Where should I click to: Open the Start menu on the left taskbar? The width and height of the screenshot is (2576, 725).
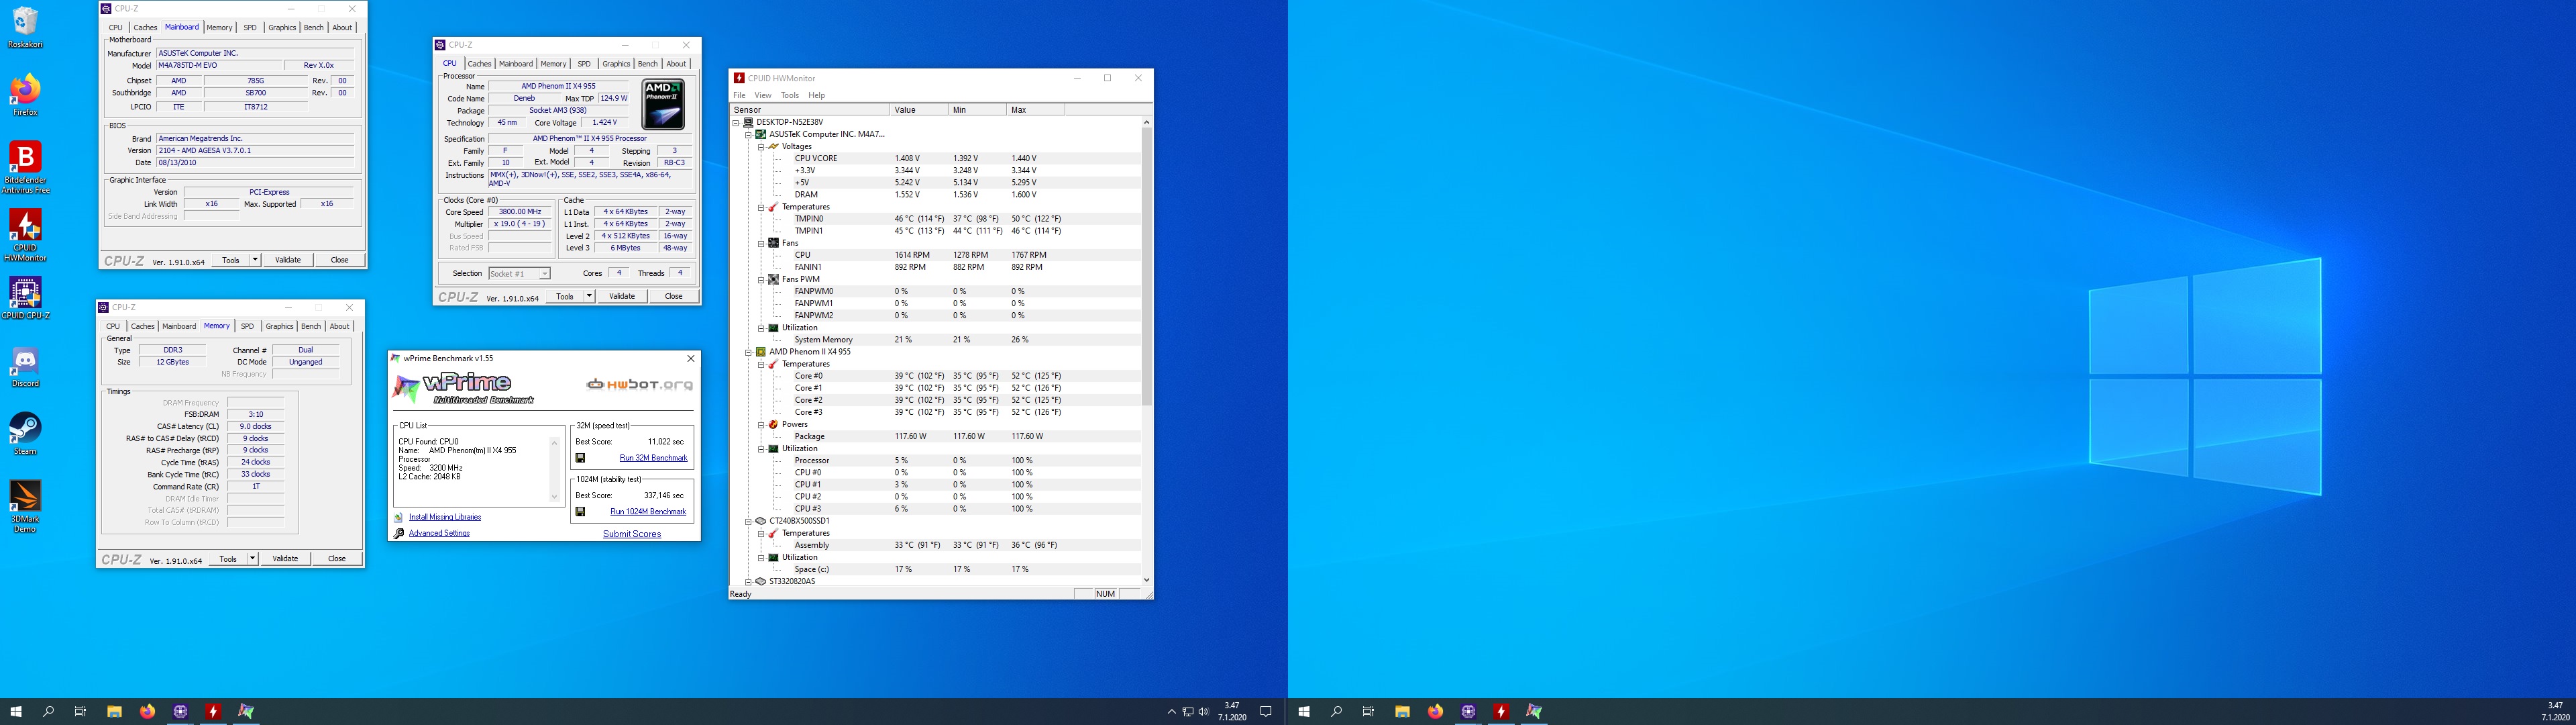pyautogui.click(x=16, y=712)
